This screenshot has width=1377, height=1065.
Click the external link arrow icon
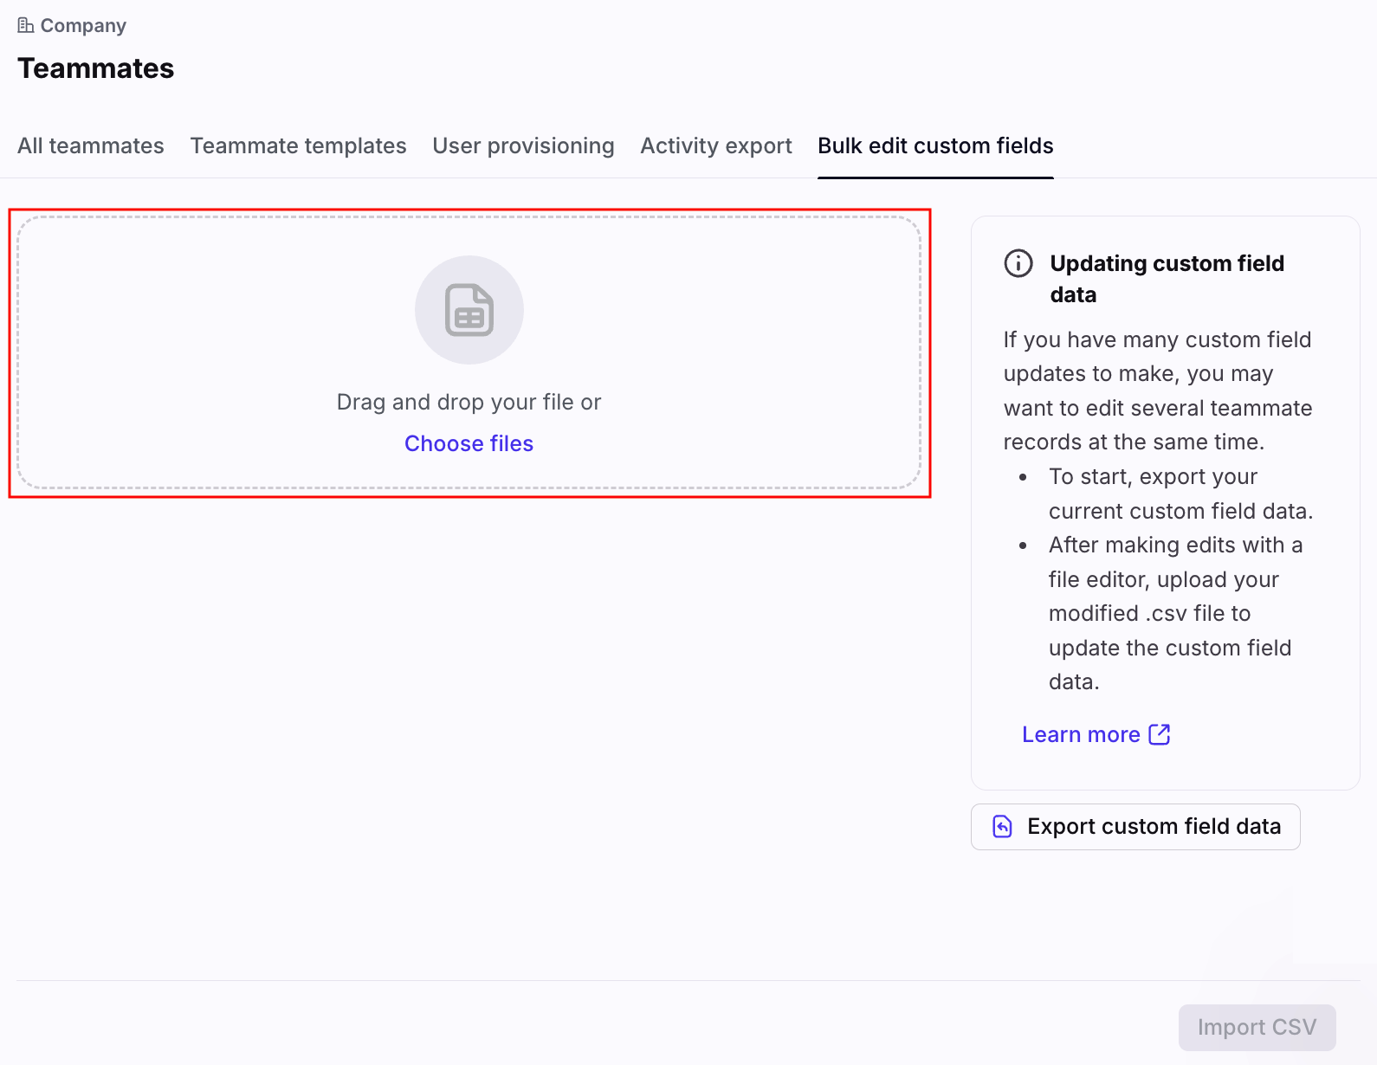pos(1160,734)
